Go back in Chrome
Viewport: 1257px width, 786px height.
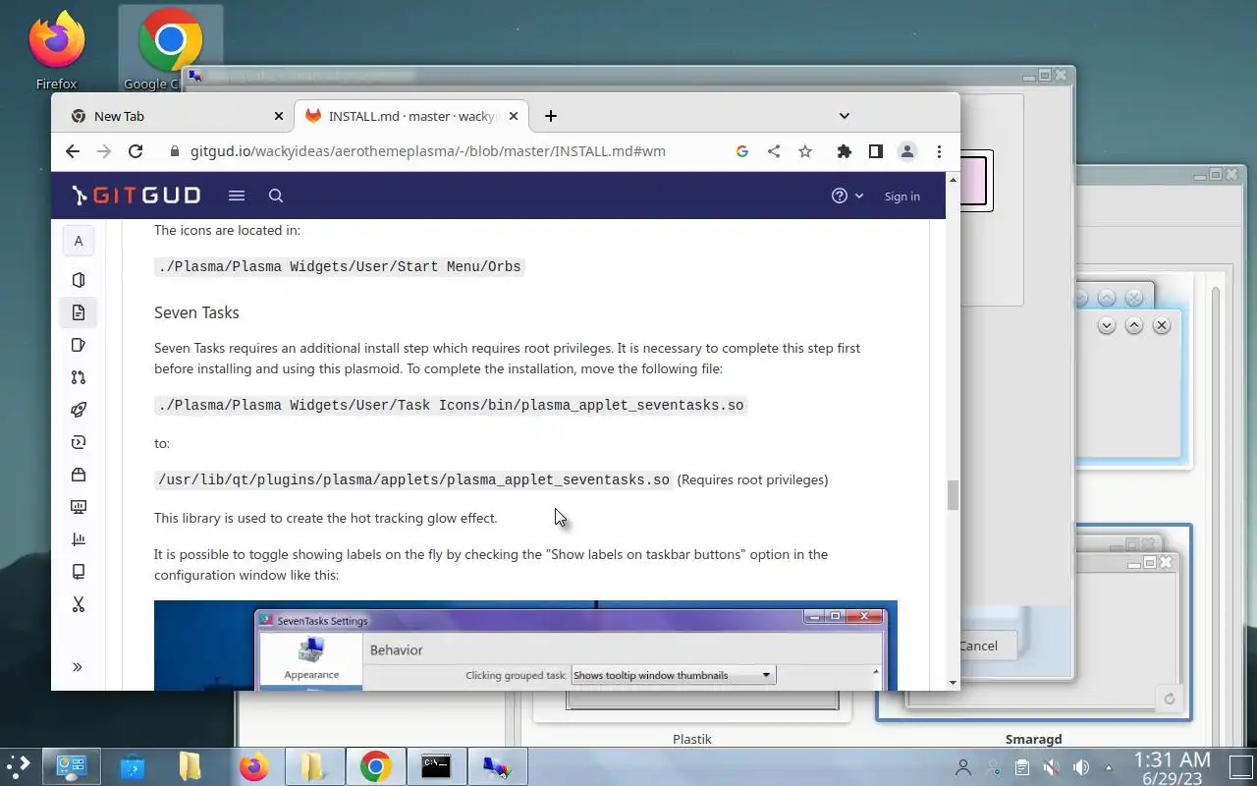(x=73, y=151)
